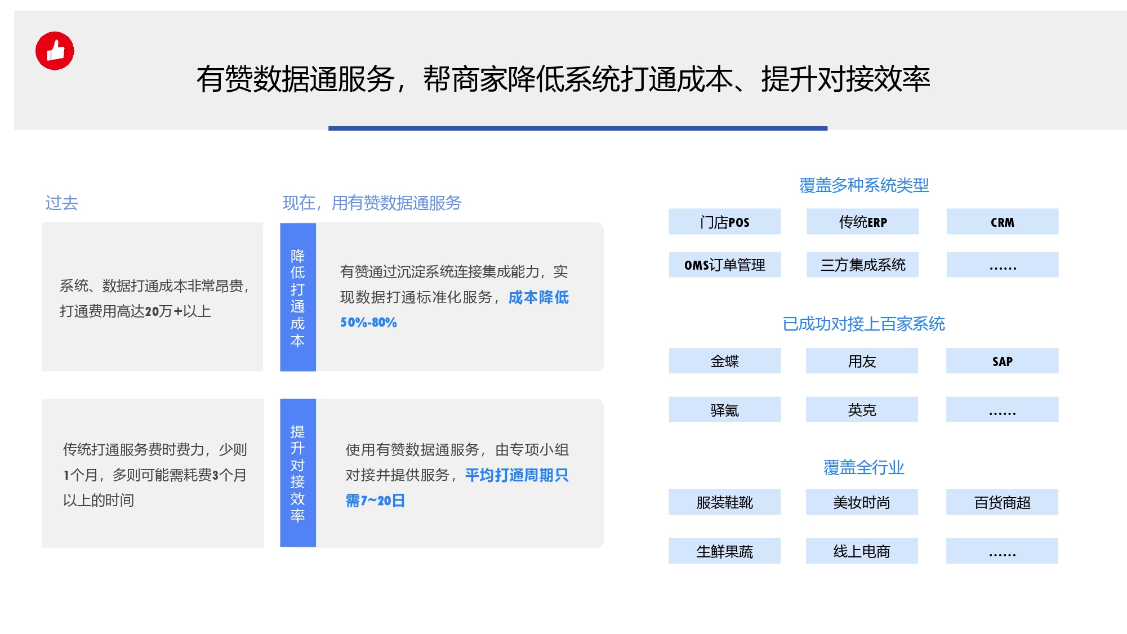This screenshot has width=1127, height=634.
Task: Select the 传统ERP system tag
Action: [862, 222]
